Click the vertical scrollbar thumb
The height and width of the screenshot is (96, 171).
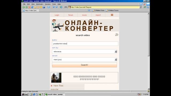149,35
